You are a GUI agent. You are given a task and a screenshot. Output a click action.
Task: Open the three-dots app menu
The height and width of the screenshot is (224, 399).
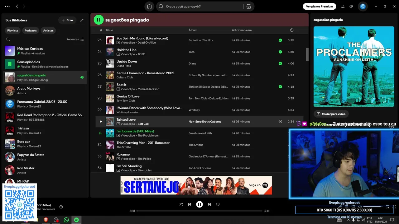7,6
